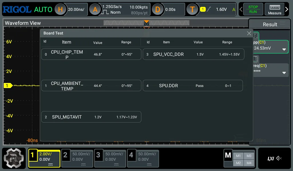Click the orange trigger position marker
293x171 pixels.
tap(146, 22)
